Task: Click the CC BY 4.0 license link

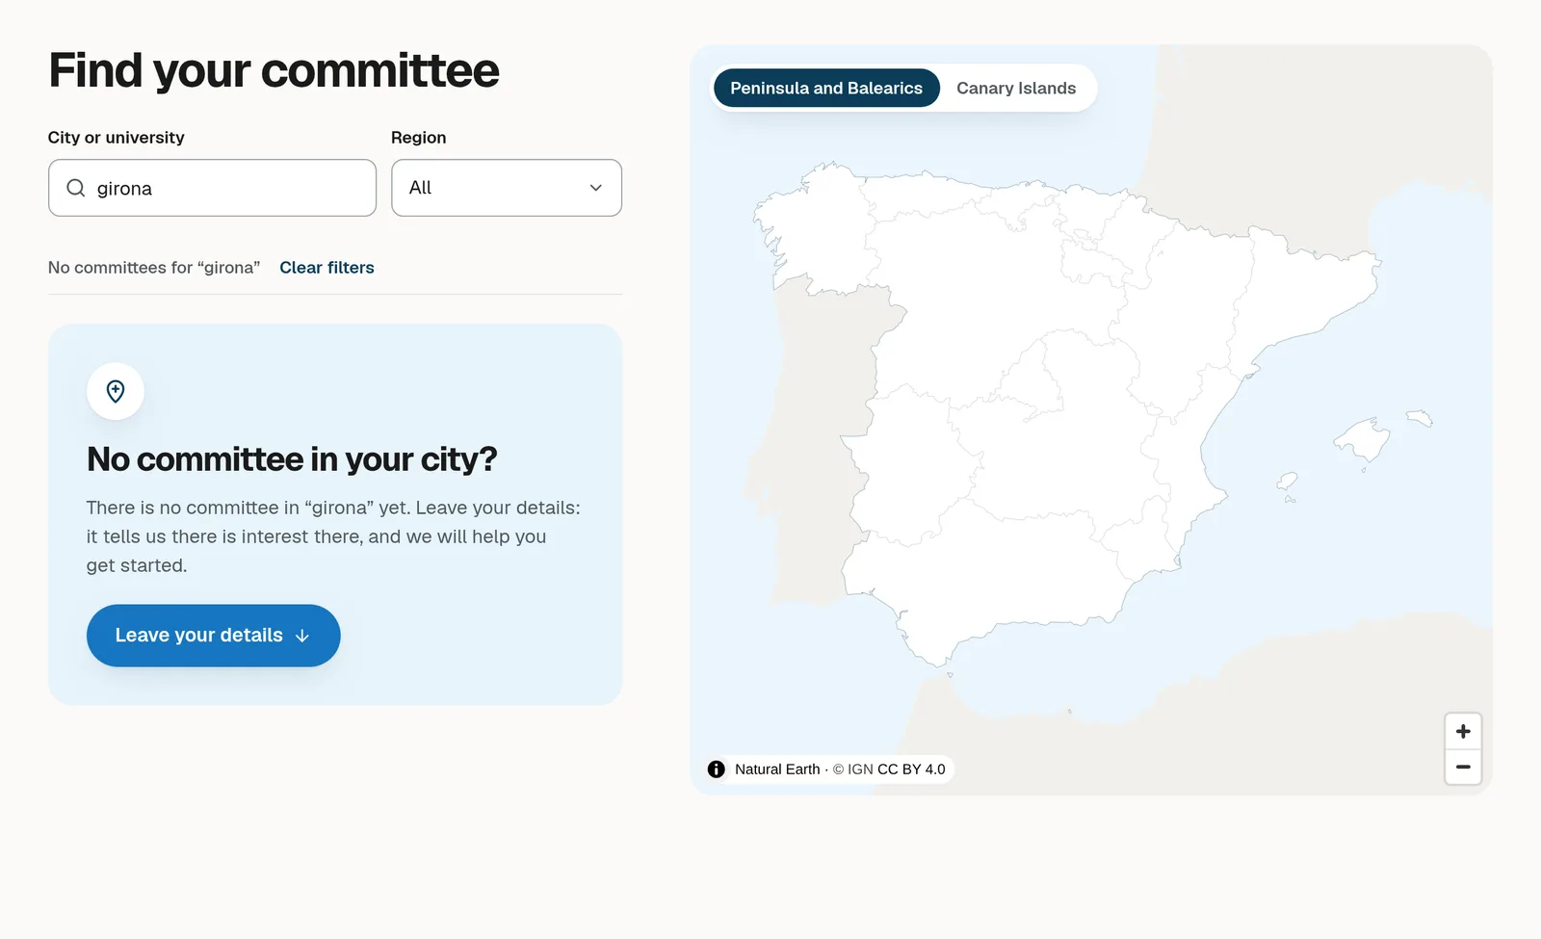Action: [x=911, y=769]
